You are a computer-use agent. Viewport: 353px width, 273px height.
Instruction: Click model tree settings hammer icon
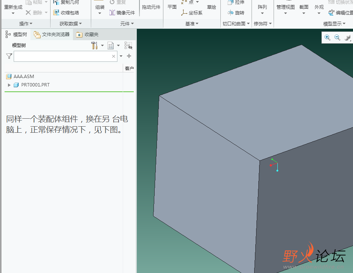pyautogui.click(x=94, y=45)
